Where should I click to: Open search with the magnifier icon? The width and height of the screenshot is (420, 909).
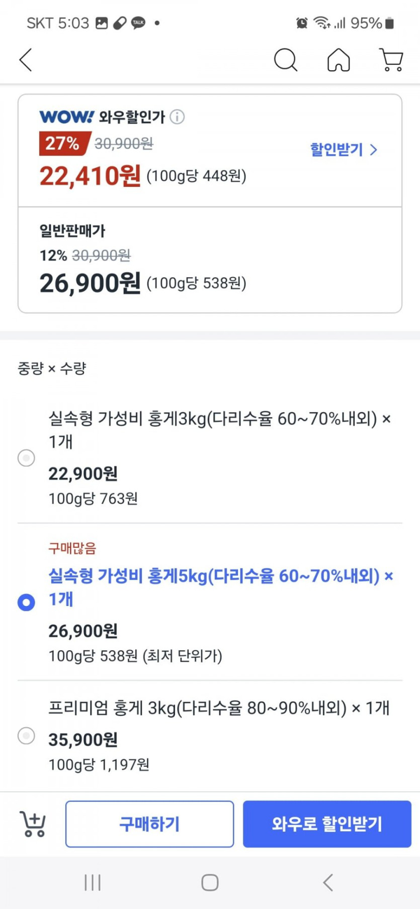[x=285, y=60]
